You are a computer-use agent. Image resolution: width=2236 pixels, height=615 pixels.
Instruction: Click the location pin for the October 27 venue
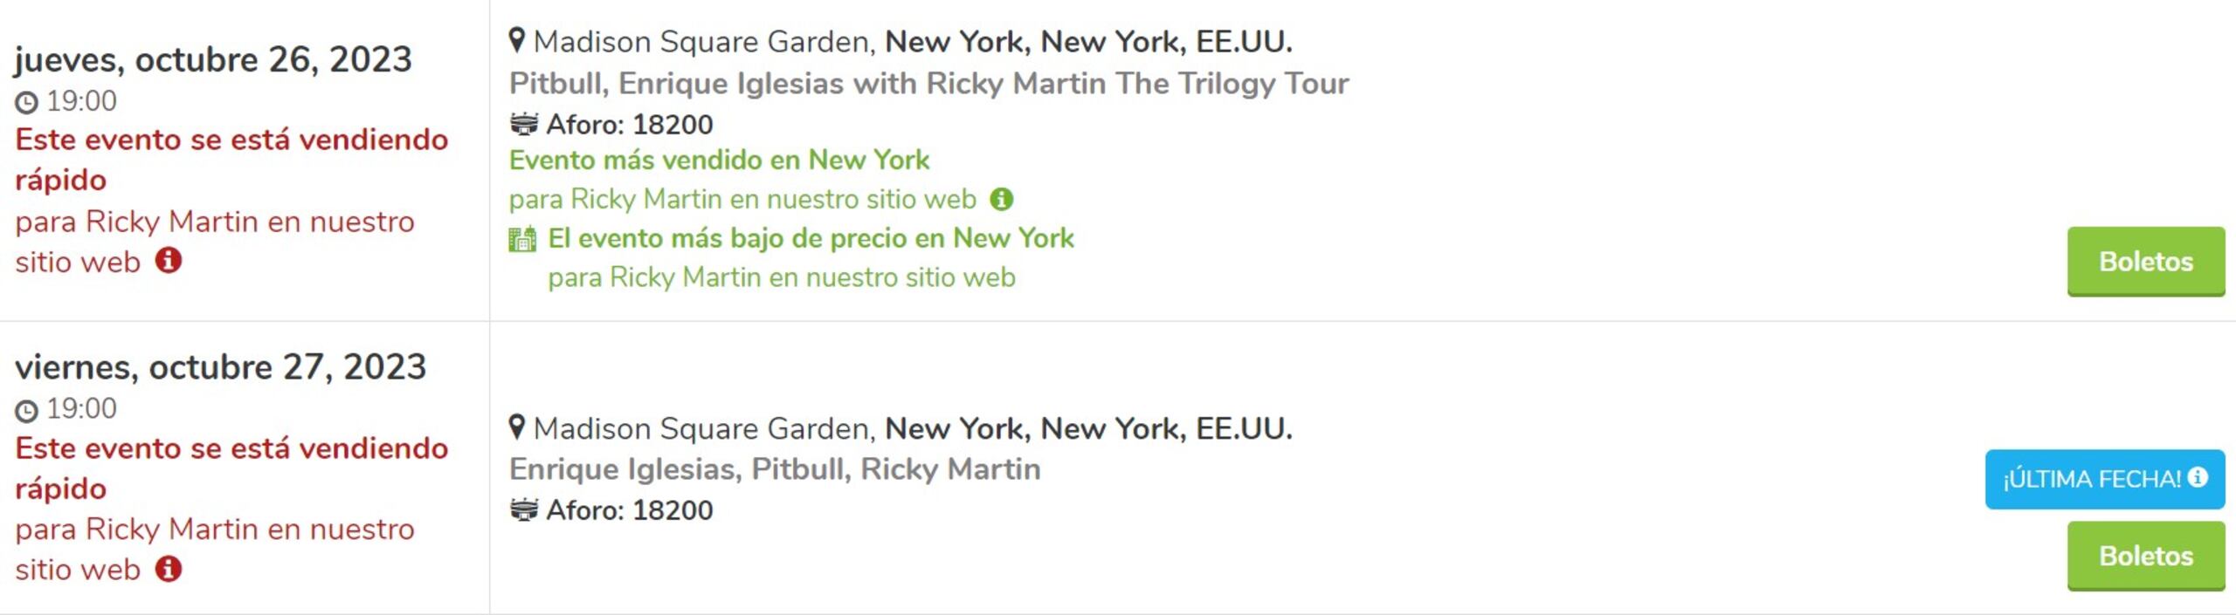click(x=517, y=427)
